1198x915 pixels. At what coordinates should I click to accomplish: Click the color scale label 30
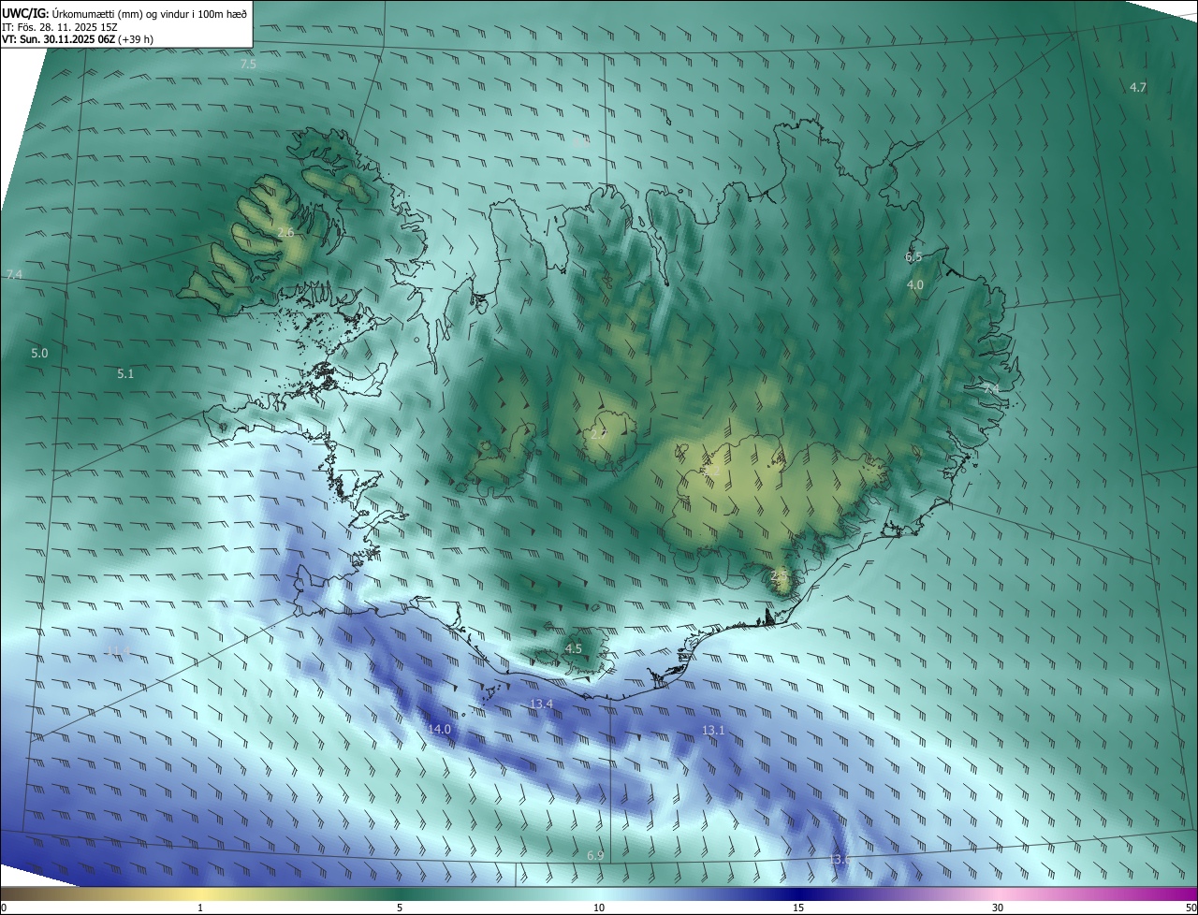[x=998, y=908]
